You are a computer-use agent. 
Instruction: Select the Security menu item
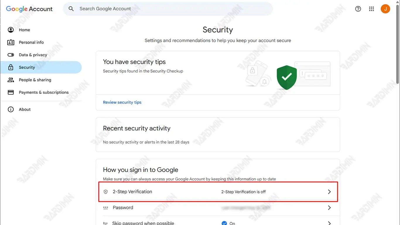coord(27,67)
